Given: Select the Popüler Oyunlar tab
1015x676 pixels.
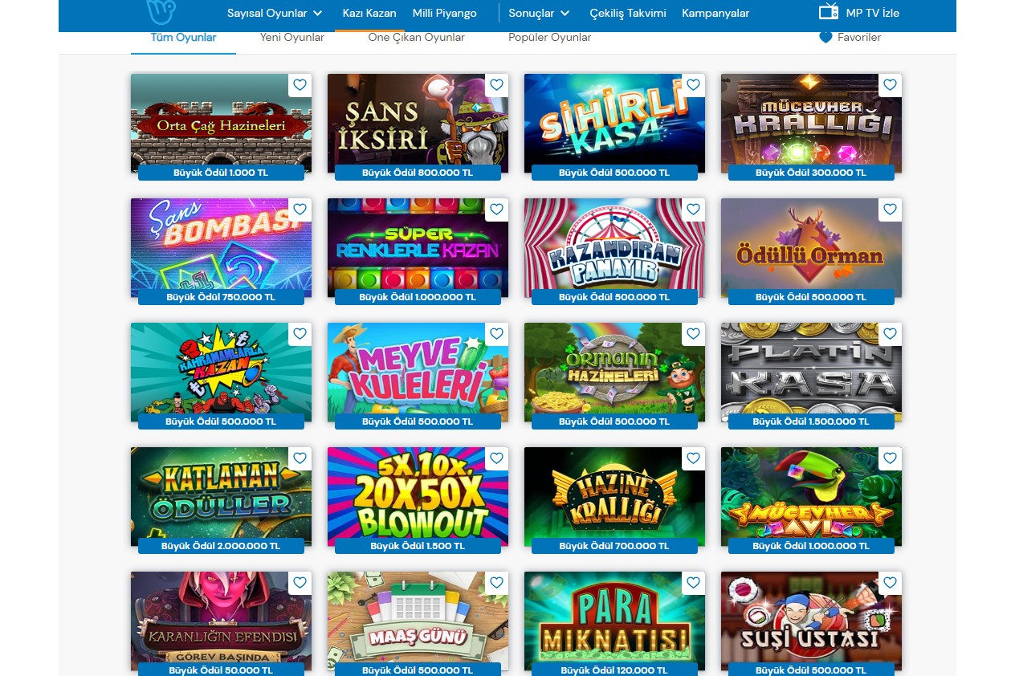Looking at the screenshot, I should click(x=549, y=38).
